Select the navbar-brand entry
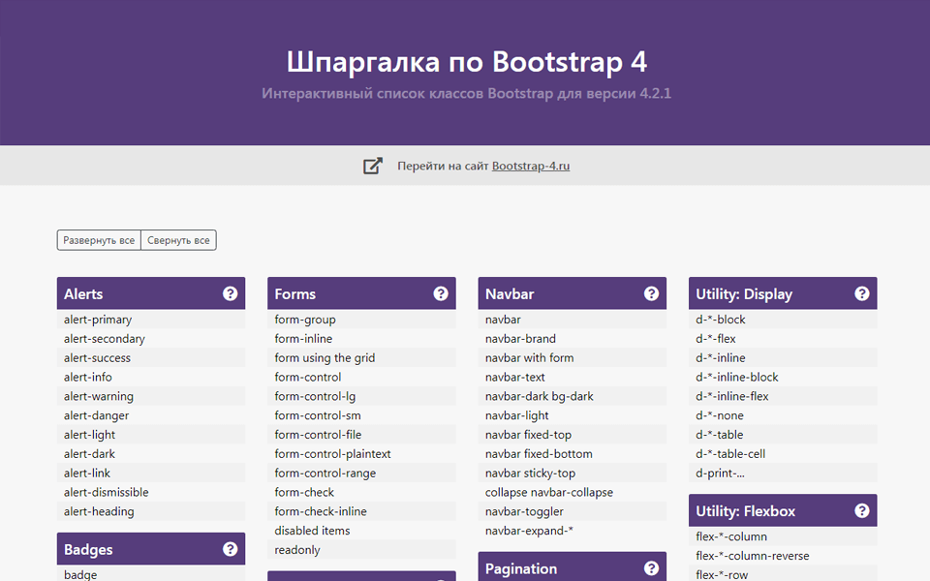This screenshot has height=581, width=930. point(572,339)
